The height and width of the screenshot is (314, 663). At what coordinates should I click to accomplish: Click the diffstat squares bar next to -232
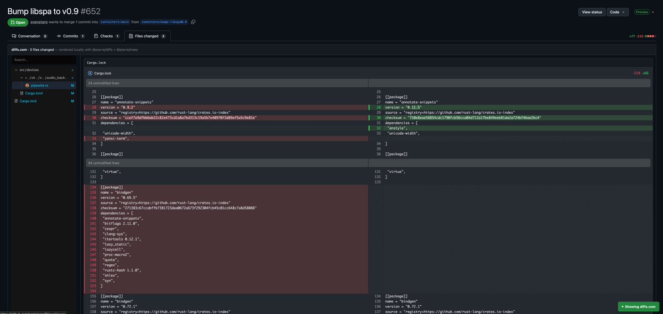click(649, 36)
